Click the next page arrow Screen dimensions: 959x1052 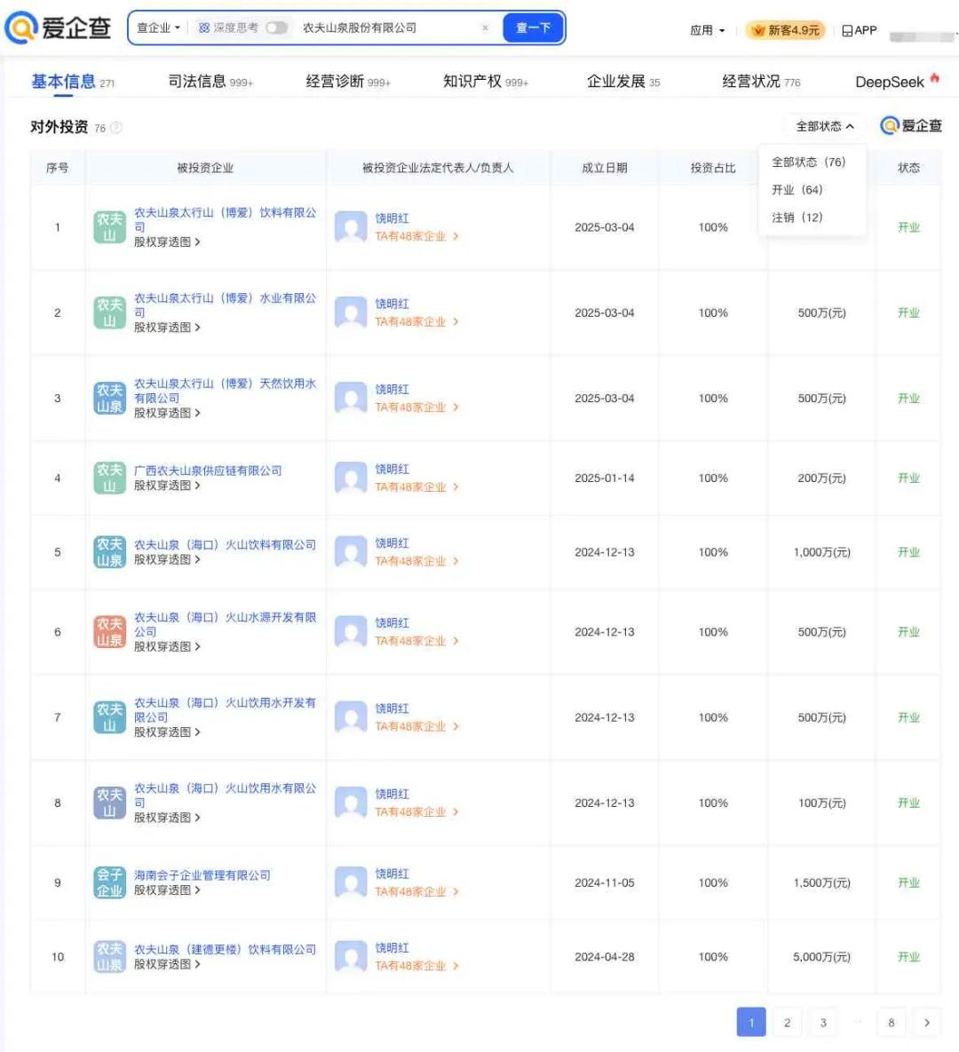tap(927, 1023)
